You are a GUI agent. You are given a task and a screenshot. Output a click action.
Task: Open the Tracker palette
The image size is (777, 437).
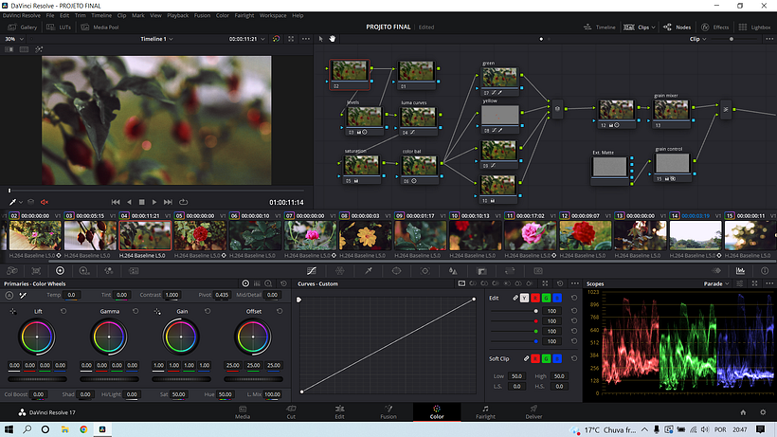click(425, 271)
